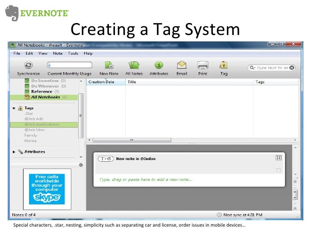Screen dimensions: 311x233
Task: Click the Reference notebook icon
Action: 27,92
